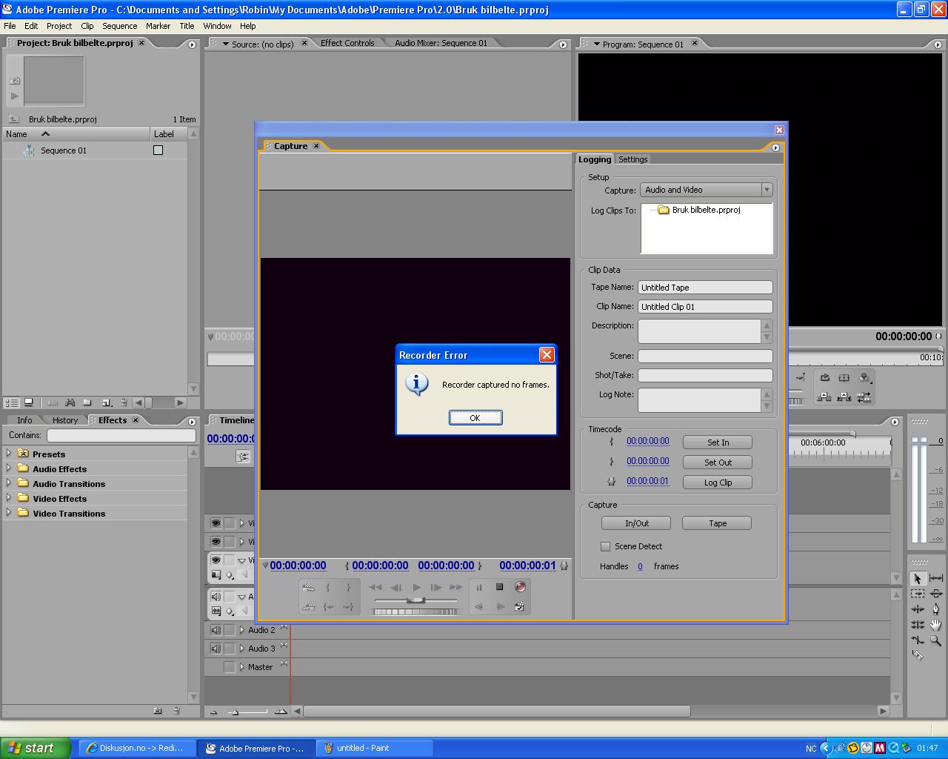Click the shuttle slider in Capture transport

(x=415, y=600)
